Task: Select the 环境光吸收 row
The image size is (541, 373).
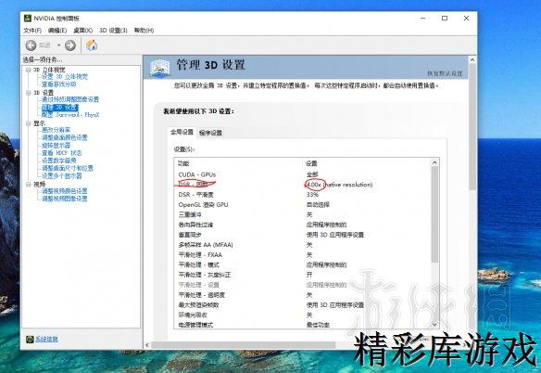Action: [x=303, y=315]
